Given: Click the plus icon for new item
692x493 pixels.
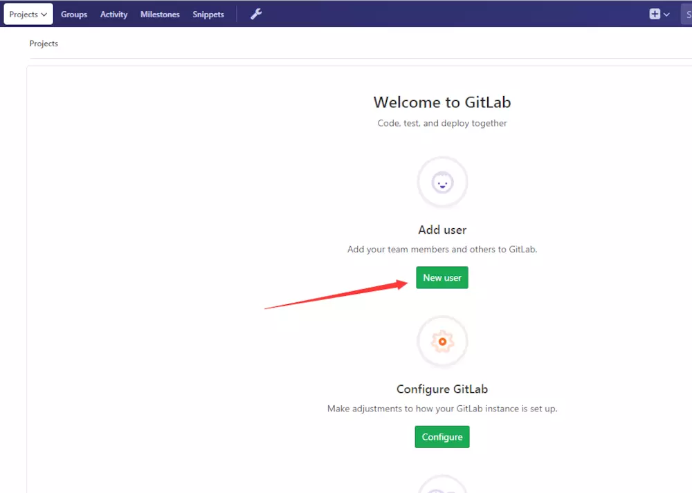Looking at the screenshot, I should point(655,14).
